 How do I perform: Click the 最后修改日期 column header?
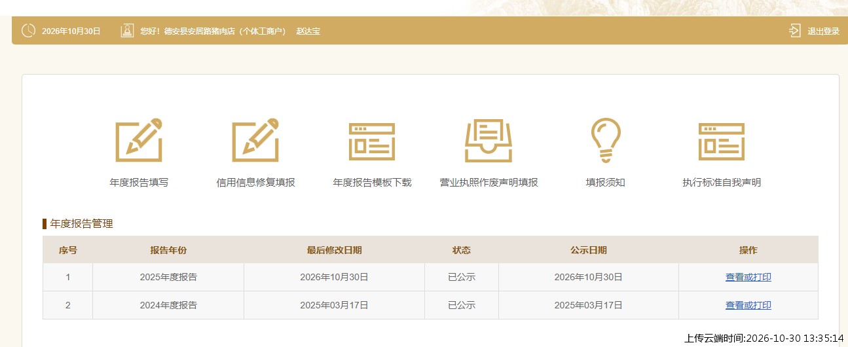[334, 250]
